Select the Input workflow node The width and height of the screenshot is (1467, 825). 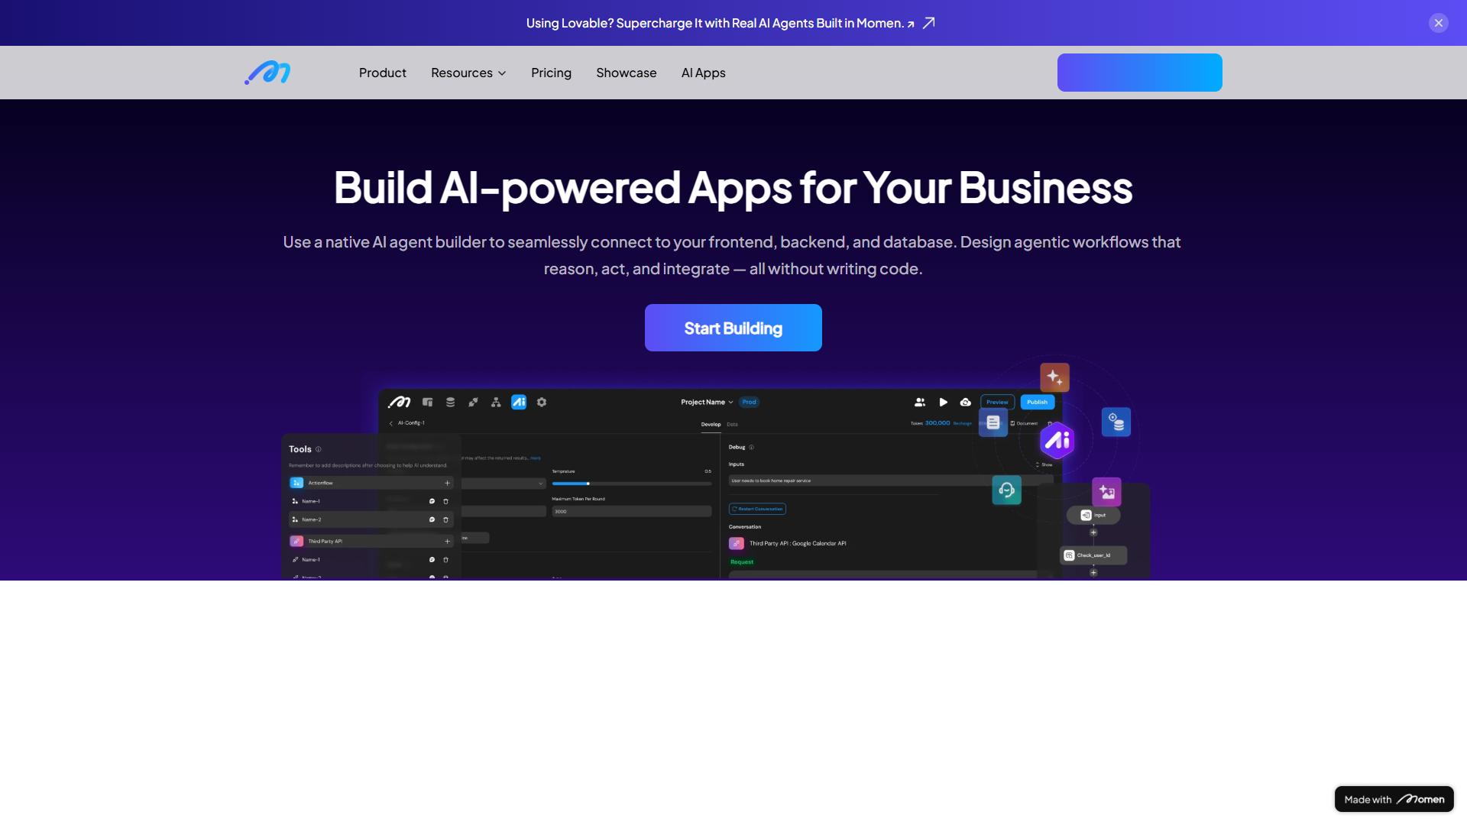(x=1093, y=515)
